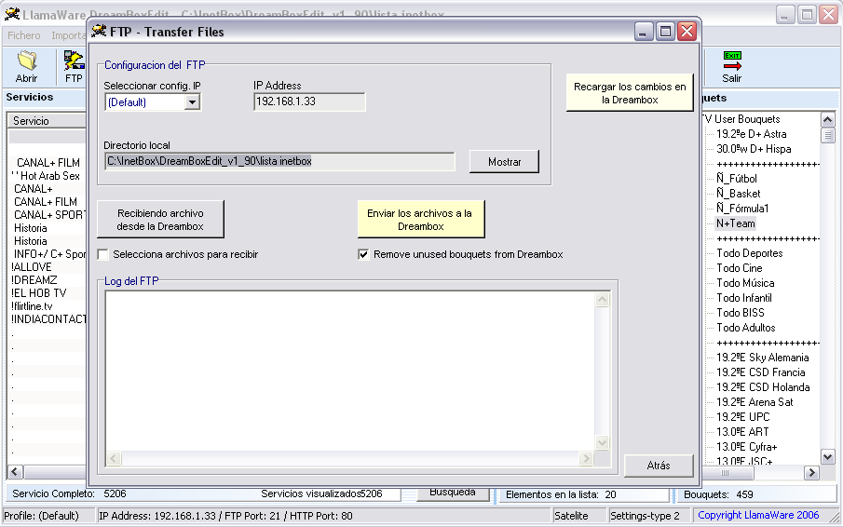Click bouquets list scroll down arrow

(x=828, y=456)
